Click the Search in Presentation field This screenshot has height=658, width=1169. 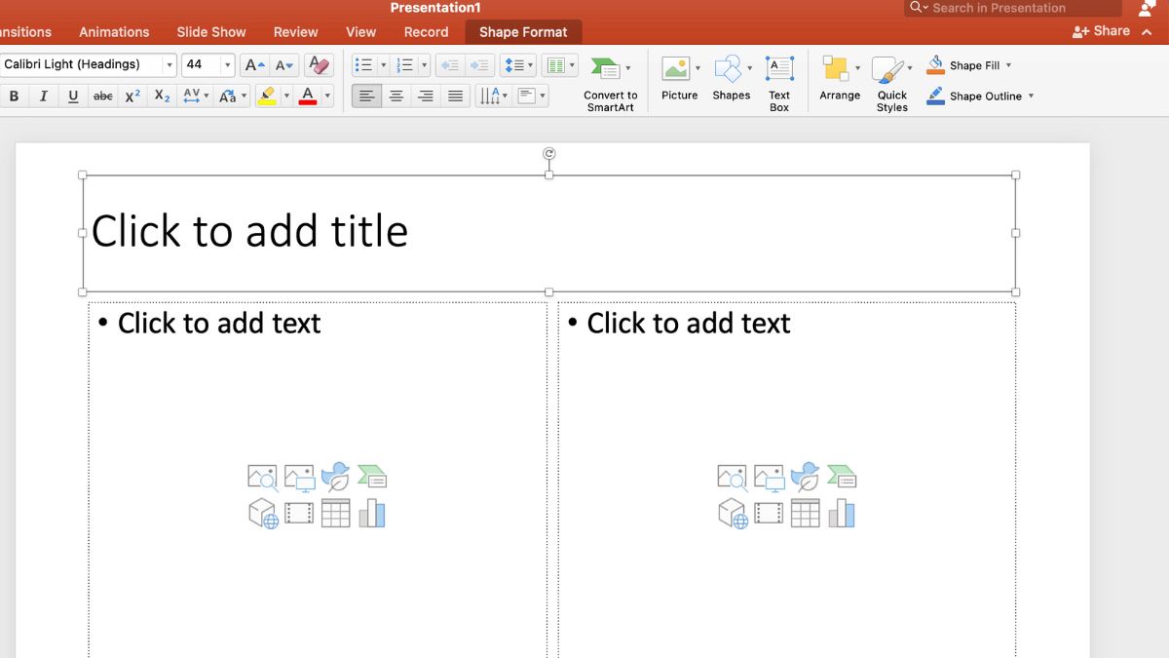(x=1018, y=8)
